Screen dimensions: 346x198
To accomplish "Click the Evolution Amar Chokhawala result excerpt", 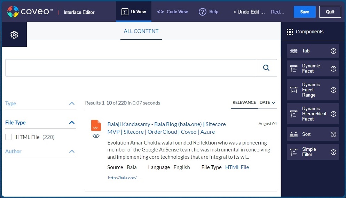I will pyautogui.click(x=189, y=150).
